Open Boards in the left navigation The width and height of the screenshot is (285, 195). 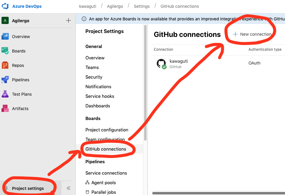click(x=19, y=51)
